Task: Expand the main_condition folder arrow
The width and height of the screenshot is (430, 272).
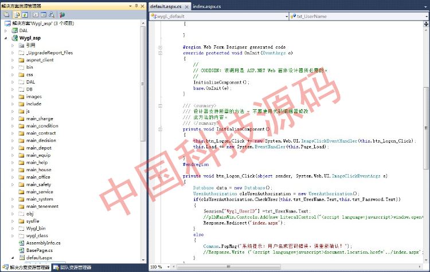Action: [13, 126]
